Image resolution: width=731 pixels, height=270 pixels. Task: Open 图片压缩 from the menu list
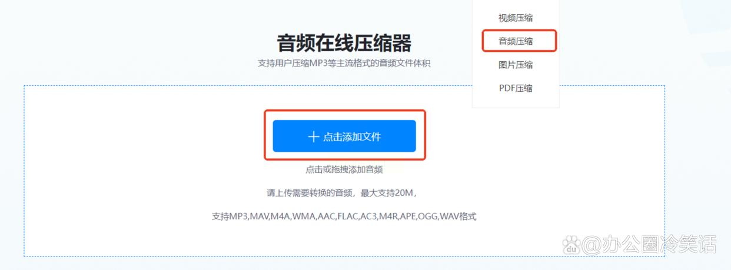click(x=516, y=65)
